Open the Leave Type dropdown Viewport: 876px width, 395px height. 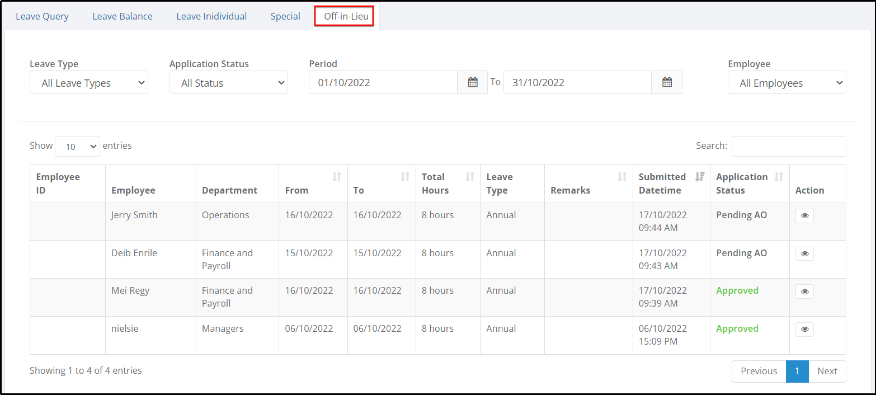[89, 83]
